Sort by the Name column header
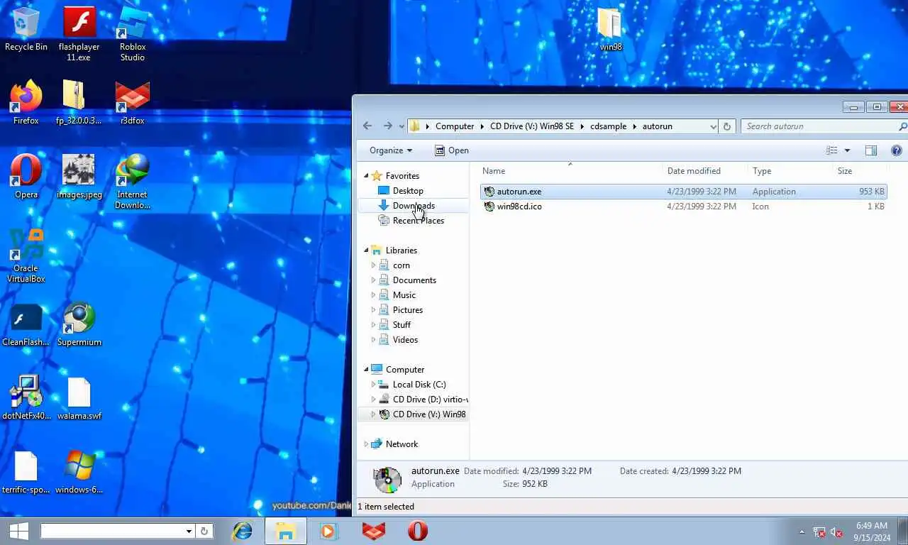 coord(570,171)
